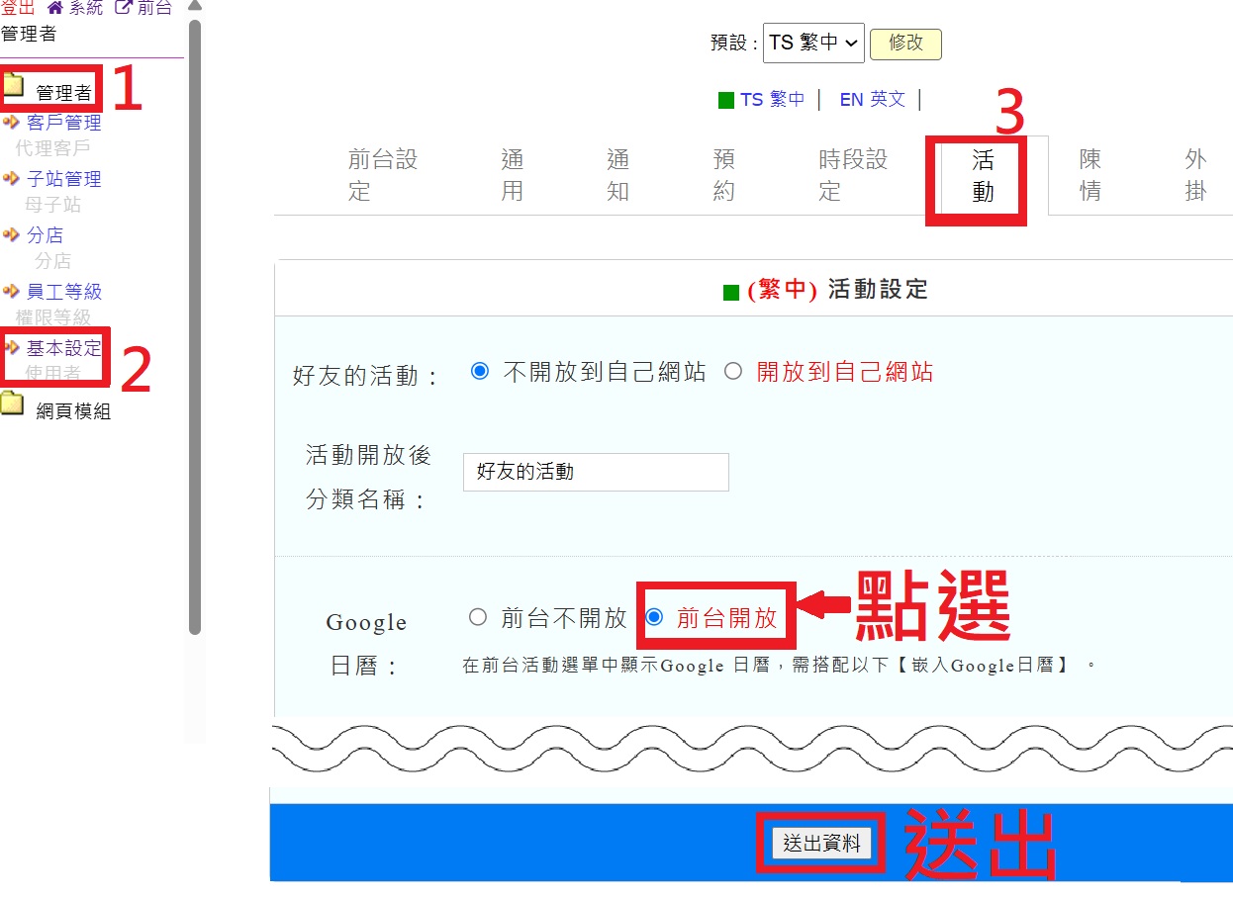
Task: Open the 時段設定 tab
Action: point(853,175)
